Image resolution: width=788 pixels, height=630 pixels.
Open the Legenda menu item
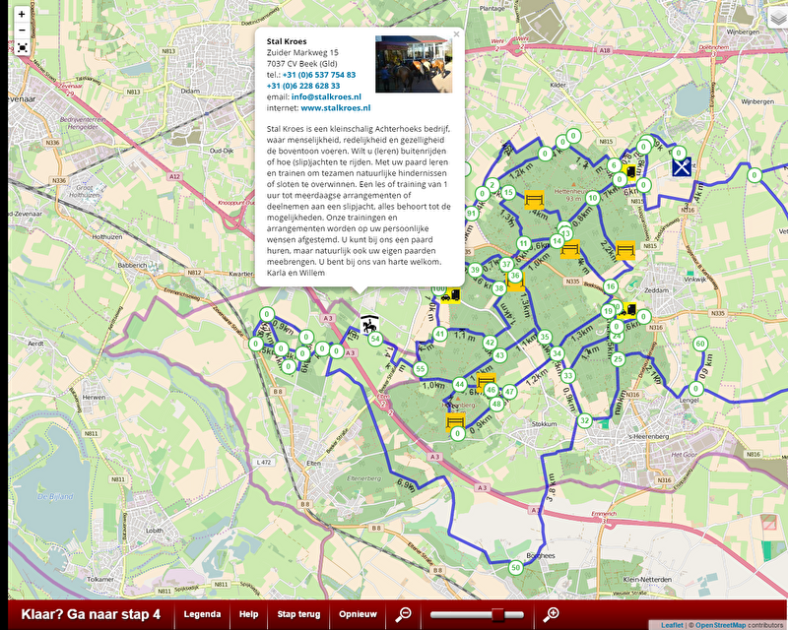202,614
